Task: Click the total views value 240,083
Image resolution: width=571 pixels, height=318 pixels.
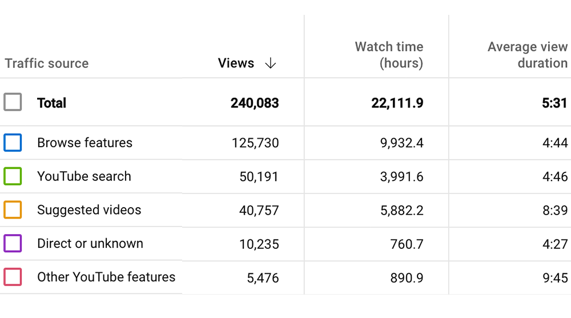Action: pos(255,103)
